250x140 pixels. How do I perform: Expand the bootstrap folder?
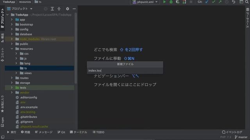(x=12, y=24)
